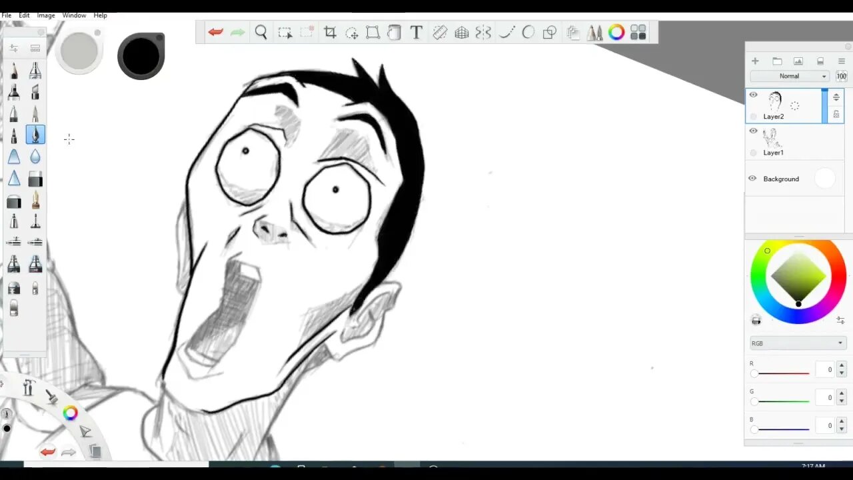Open the Help menu
Image resolution: width=853 pixels, height=480 pixels.
tap(100, 15)
